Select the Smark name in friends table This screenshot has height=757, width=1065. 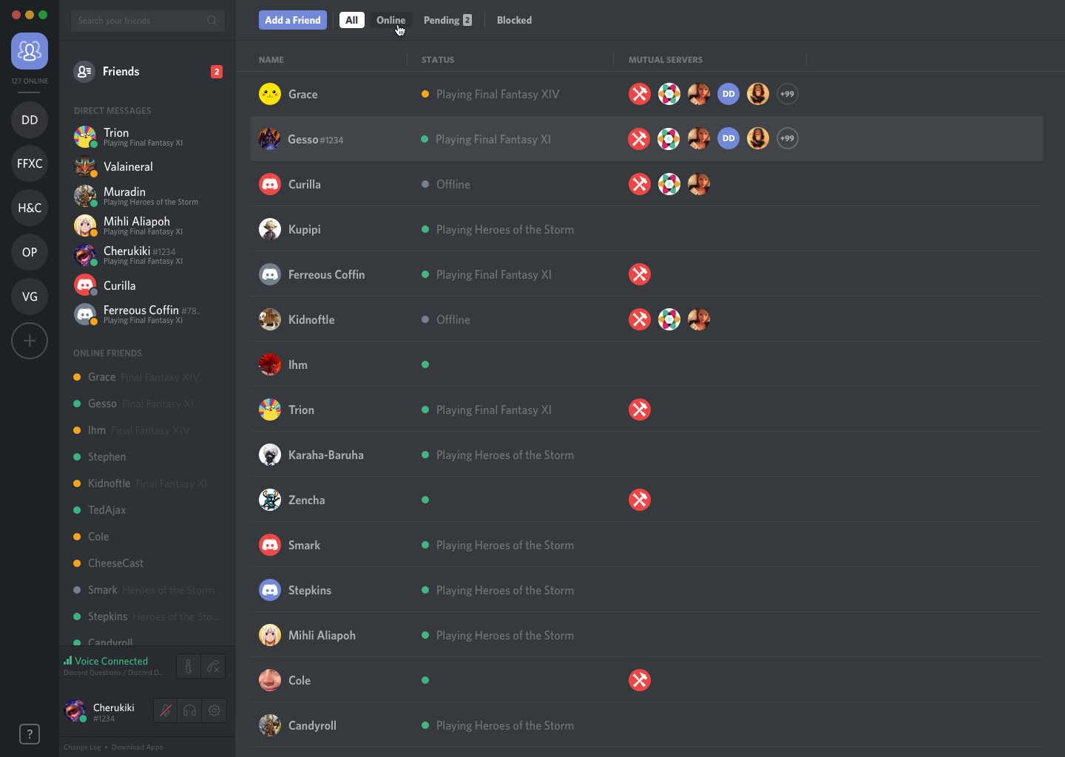click(x=304, y=545)
